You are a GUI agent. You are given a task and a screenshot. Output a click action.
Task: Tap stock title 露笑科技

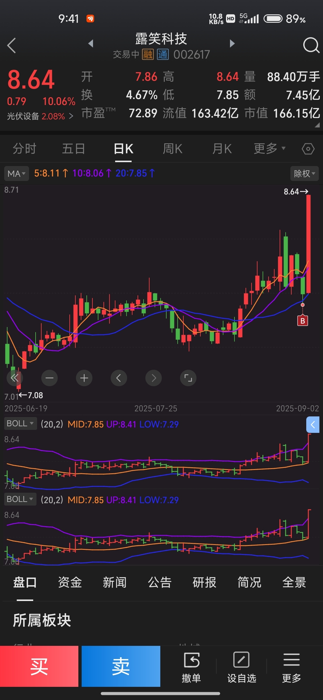point(161,39)
